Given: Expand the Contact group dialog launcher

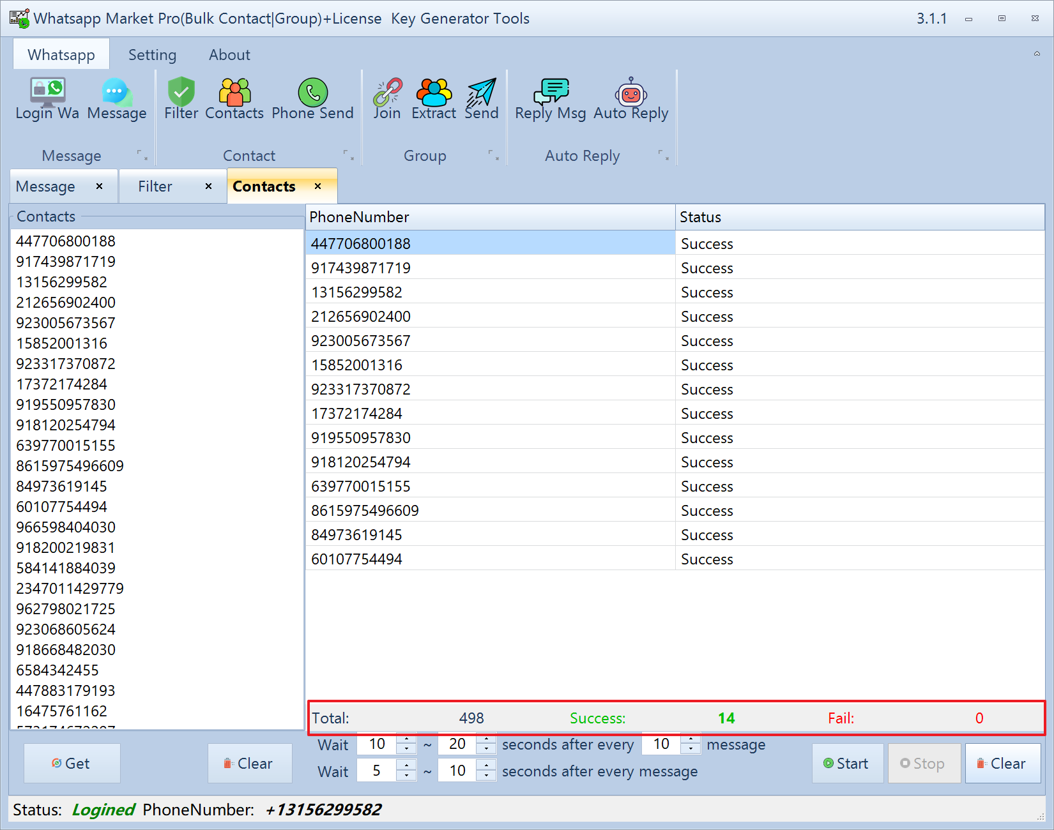Looking at the screenshot, I should pyautogui.click(x=349, y=155).
